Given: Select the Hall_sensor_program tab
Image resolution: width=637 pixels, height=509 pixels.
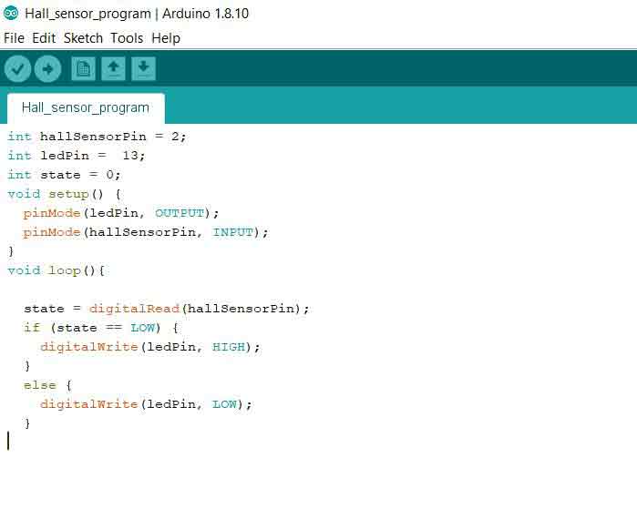Looking at the screenshot, I should (x=86, y=108).
